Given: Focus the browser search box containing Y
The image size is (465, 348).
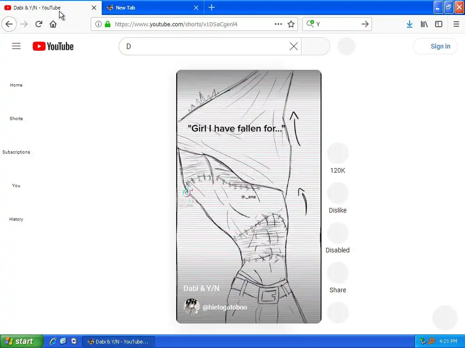Looking at the screenshot, I should (x=337, y=24).
